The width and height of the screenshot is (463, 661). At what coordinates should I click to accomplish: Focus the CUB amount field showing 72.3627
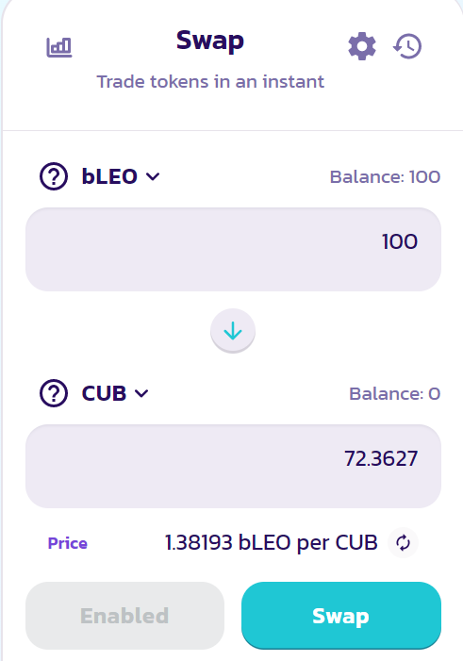(233, 466)
